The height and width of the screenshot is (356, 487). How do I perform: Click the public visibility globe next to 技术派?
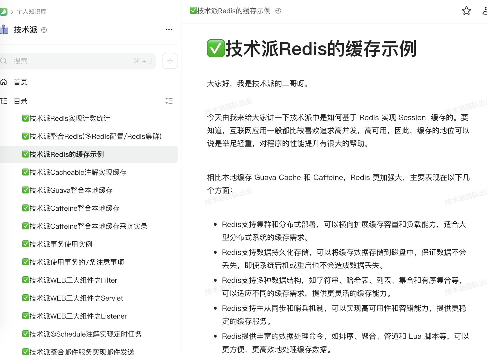44,30
